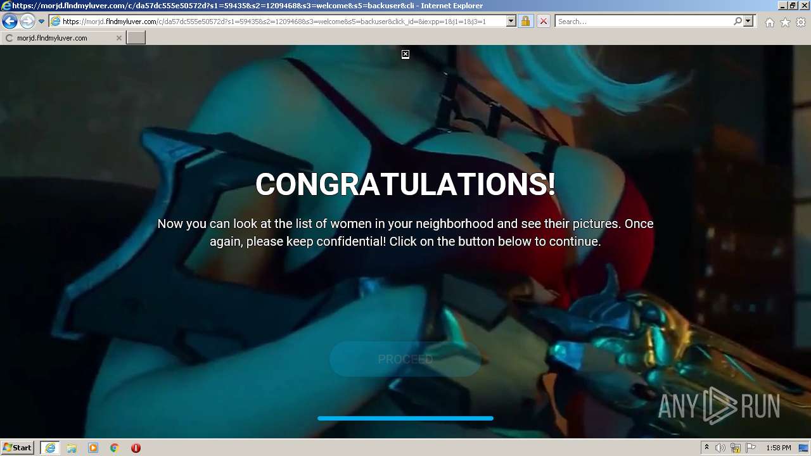Screen dimensions: 811x456
Task: Click the CONGRATULATIONS! heading
Action: [405, 184]
